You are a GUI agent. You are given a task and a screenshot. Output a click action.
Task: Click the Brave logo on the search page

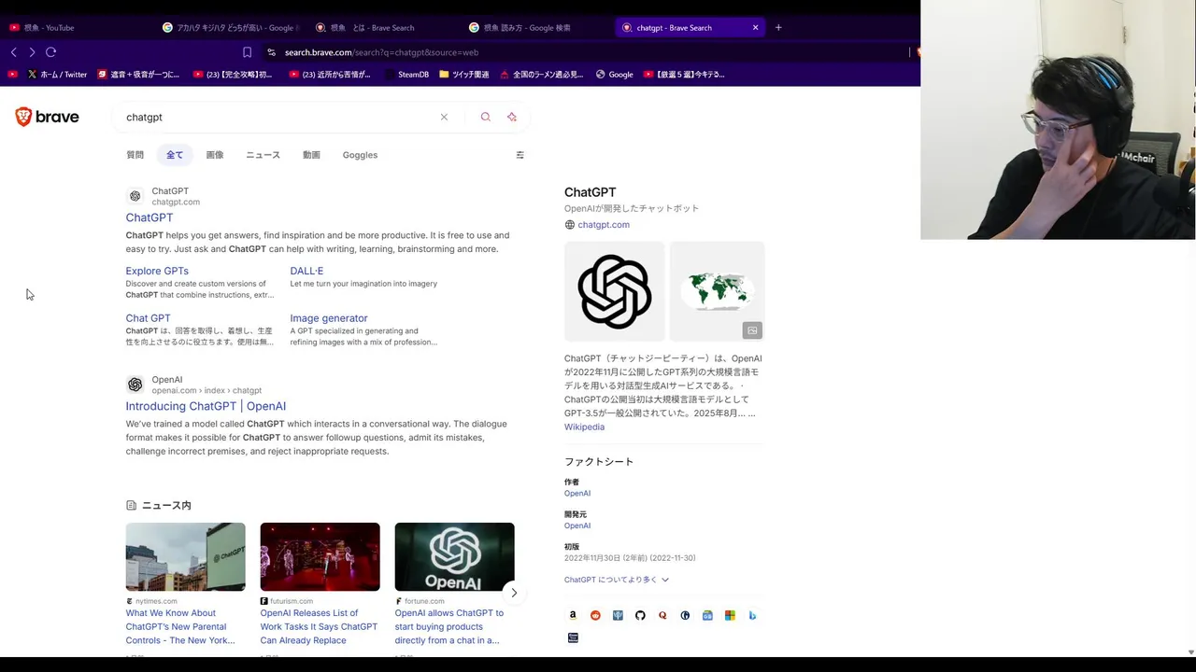click(x=47, y=117)
